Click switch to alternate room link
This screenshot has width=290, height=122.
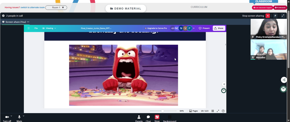[x=32, y=8]
